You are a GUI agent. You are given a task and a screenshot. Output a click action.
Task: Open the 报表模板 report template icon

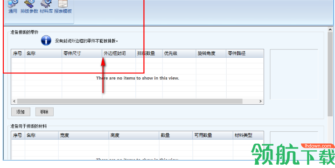[63, 7]
